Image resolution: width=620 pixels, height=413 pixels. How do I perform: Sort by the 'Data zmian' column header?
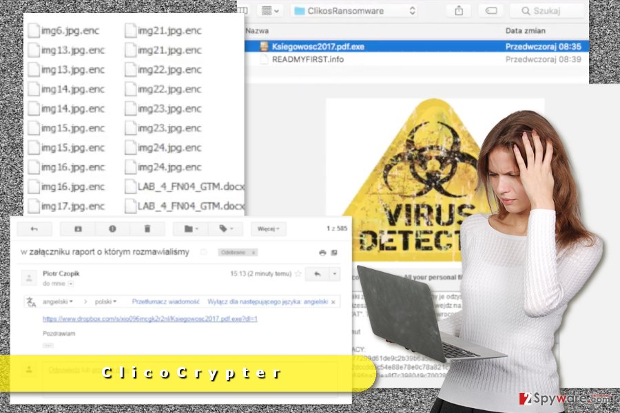tap(526, 31)
